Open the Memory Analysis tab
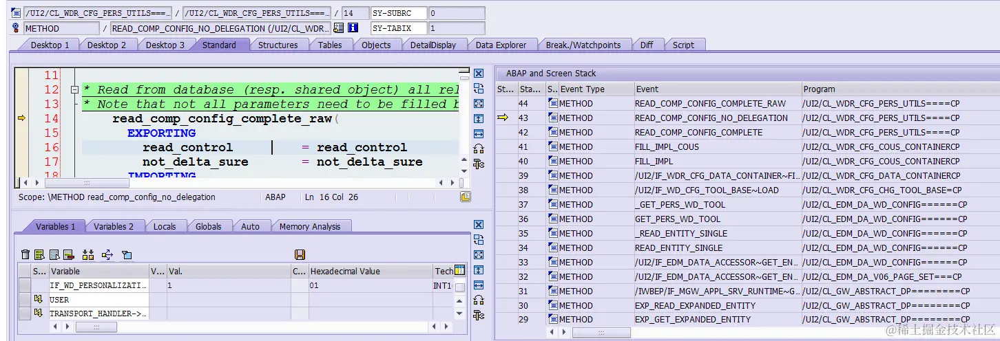 coord(310,226)
